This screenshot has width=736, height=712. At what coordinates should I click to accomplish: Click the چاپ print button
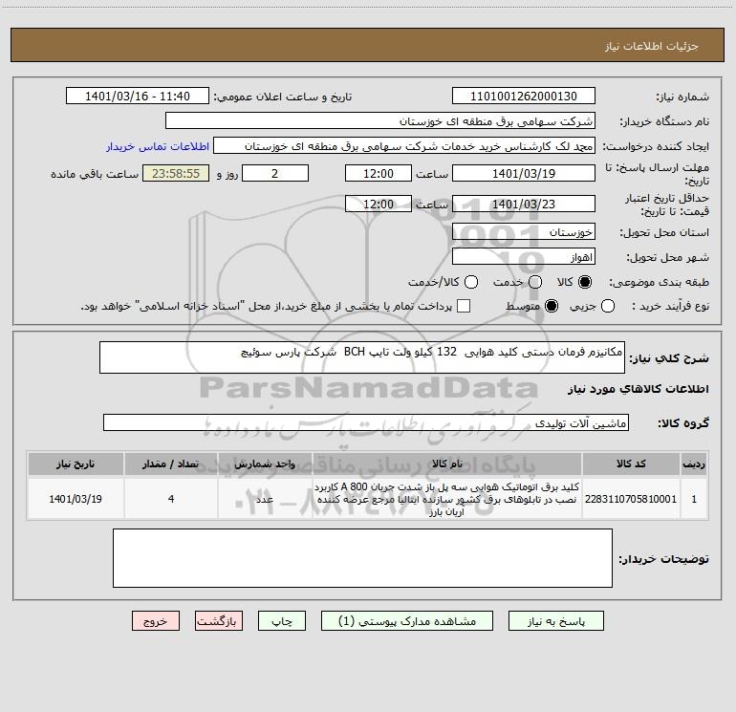(x=282, y=621)
